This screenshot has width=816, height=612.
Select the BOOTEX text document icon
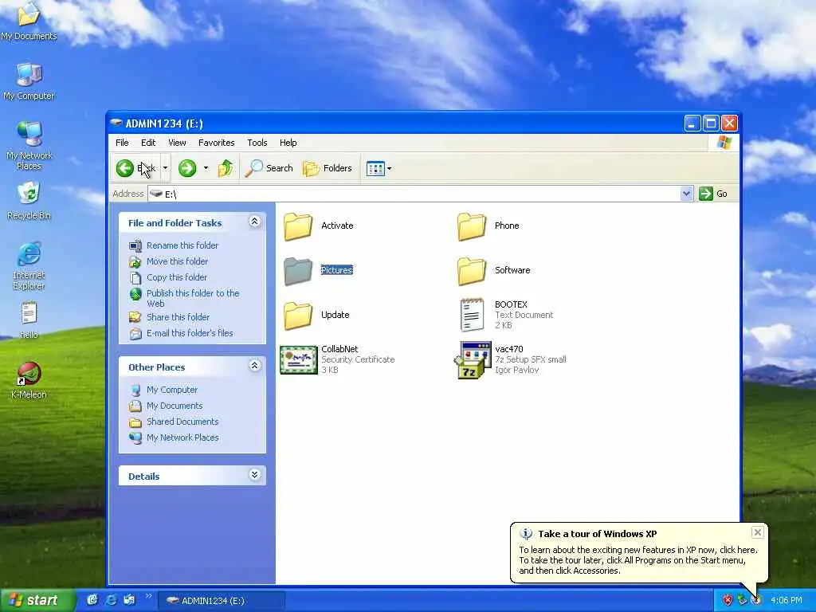[x=472, y=315]
